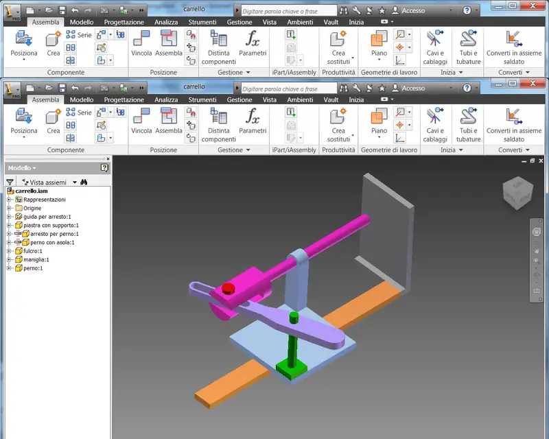Open the Modello panel help icon
This screenshot has height=439, width=549.
[104, 168]
